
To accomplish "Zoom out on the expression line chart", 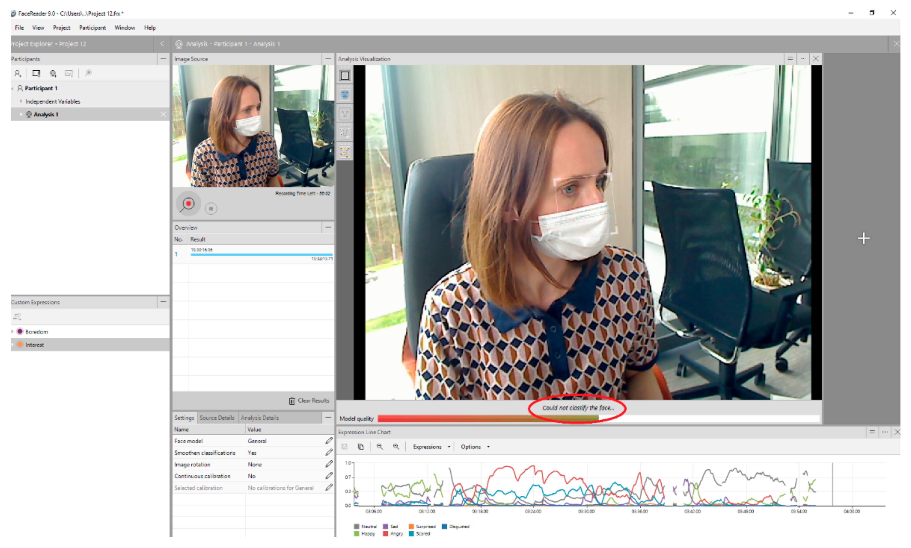I will 379,447.
